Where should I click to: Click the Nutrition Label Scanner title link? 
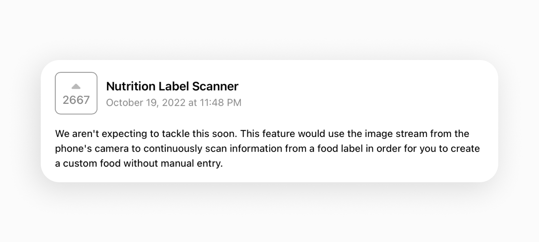click(x=172, y=86)
